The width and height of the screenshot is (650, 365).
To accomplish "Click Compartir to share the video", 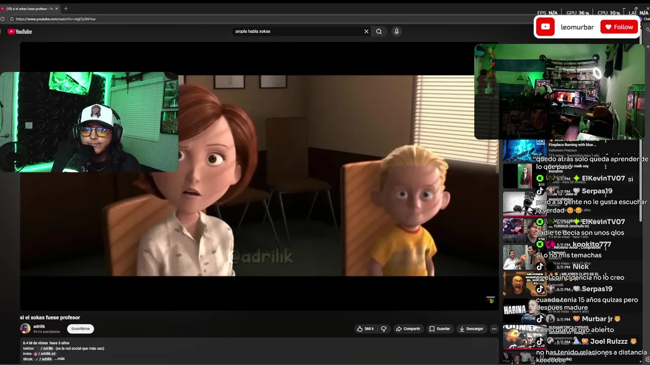I will coord(408,328).
